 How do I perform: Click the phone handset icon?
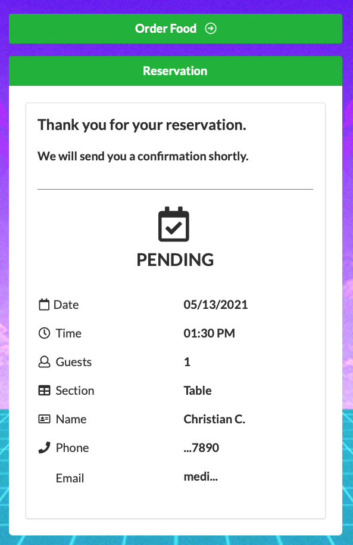click(x=44, y=448)
